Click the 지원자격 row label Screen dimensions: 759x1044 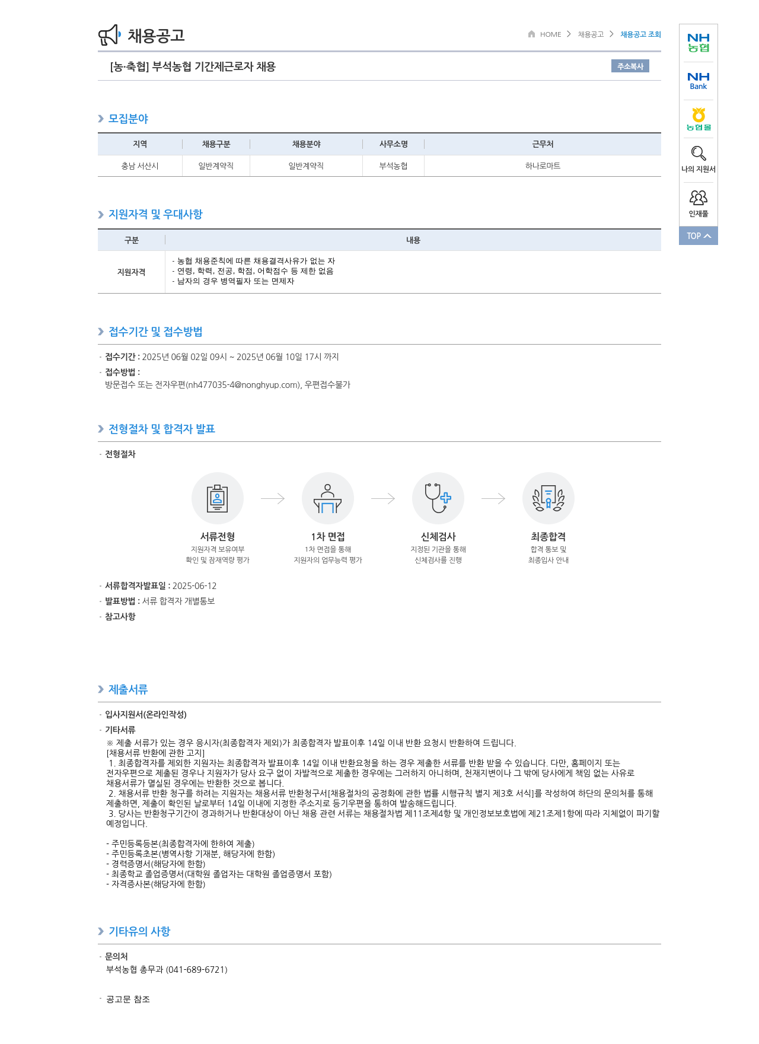pos(132,272)
